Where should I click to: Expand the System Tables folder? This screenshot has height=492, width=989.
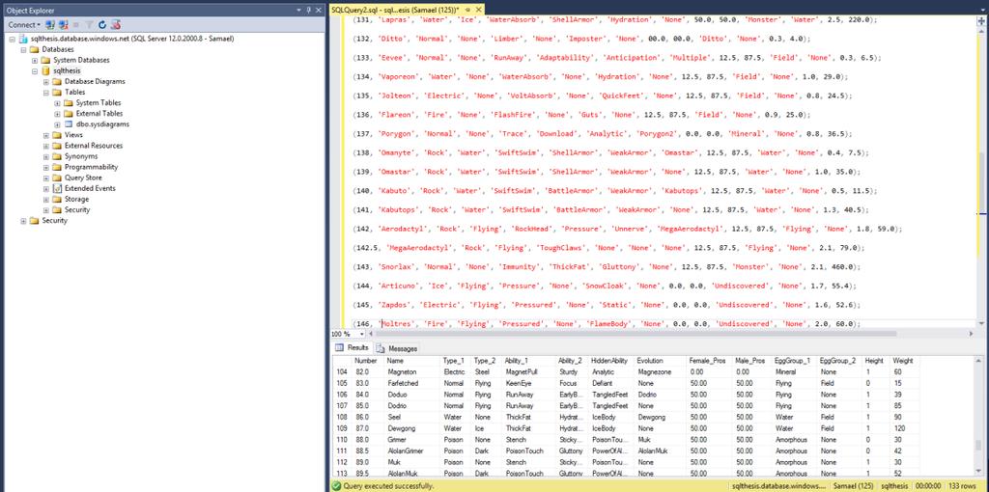[57, 102]
